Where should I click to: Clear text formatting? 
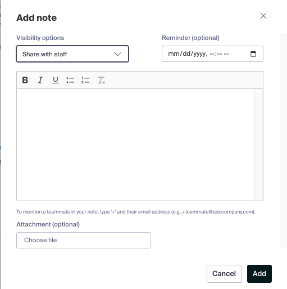(101, 80)
